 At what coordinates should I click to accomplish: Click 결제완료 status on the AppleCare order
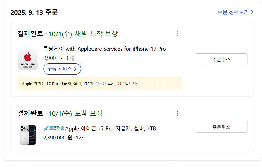click(30, 34)
